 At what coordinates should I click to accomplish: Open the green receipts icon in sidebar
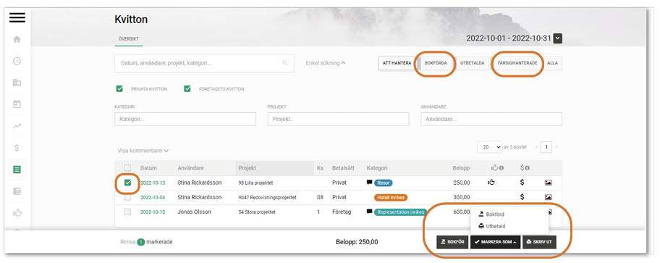click(x=17, y=170)
